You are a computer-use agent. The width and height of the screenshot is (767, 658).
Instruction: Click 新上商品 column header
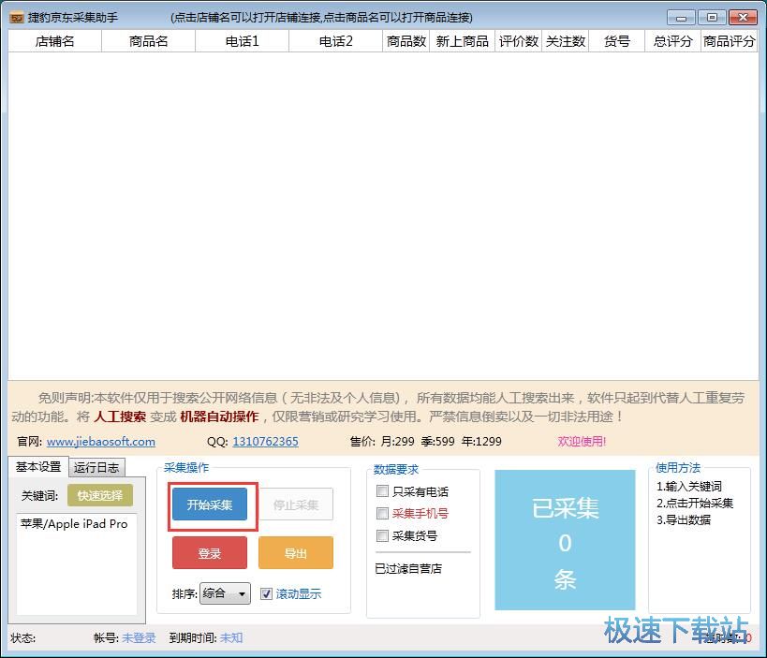(463, 41)
